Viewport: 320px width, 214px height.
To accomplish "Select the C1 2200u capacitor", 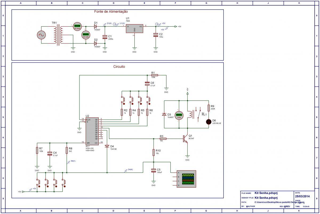I will pyautogui.click(x=105, y=37).
